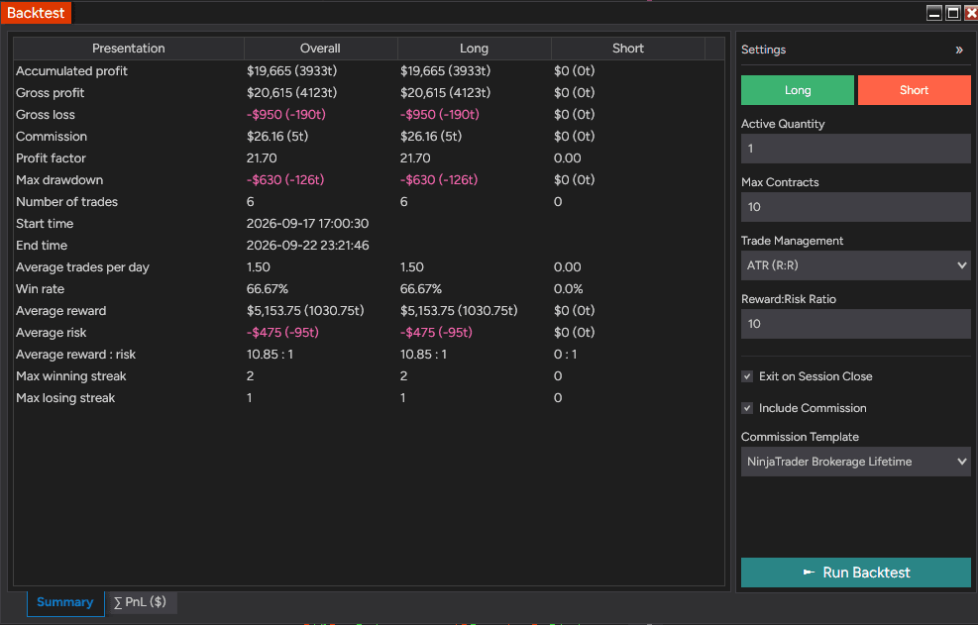Click the Backtest window title
The height and width of the screenshot is (625, 978).
coord(36,13)
